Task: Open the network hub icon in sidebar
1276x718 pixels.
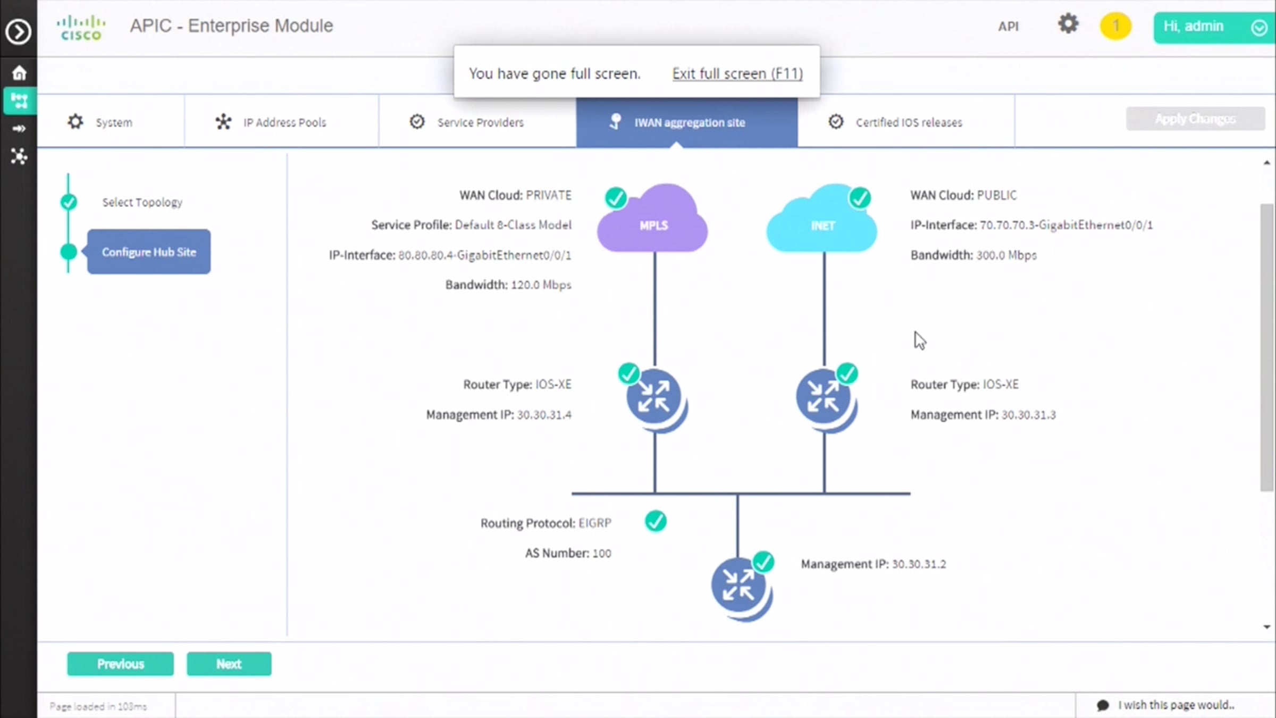Action: [x=19, y=156]
